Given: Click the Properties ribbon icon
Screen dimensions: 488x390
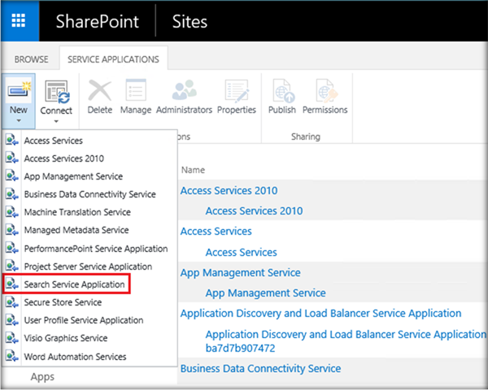Looking at the screenshot, I should [236, 92].
